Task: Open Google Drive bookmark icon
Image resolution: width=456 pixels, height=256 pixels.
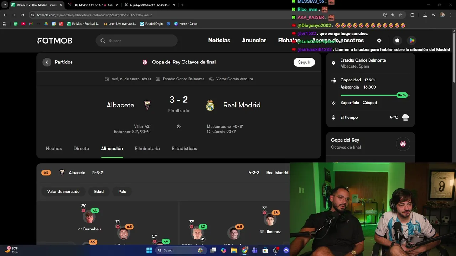Action: (46, 24)
